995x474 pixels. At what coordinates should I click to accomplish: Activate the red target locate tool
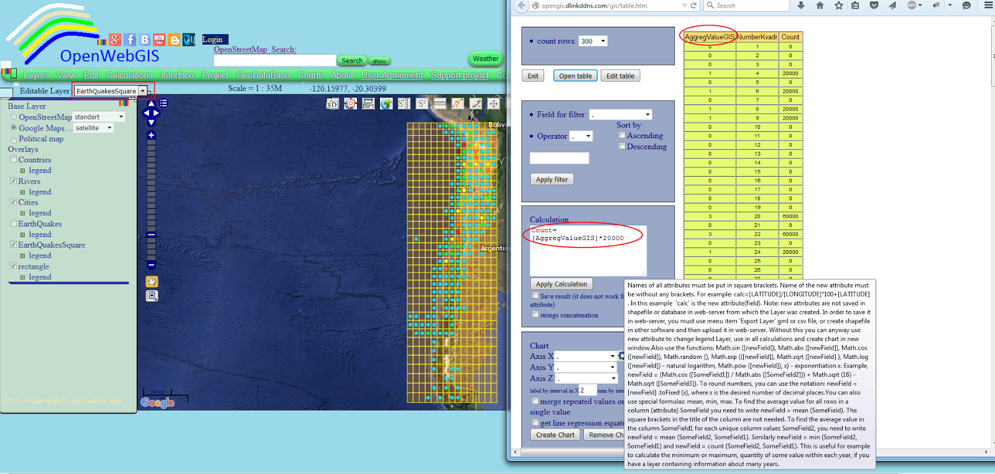click(x=351, y=104)
